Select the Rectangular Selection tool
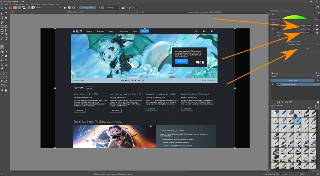The height and width of the screenshot is (176, 320). tap(2, 73)
